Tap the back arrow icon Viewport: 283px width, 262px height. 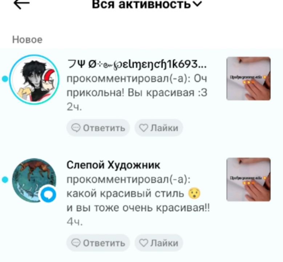click(x=22, y=4)
